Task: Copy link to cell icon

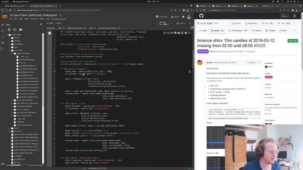Action: [x=171, y=33]
